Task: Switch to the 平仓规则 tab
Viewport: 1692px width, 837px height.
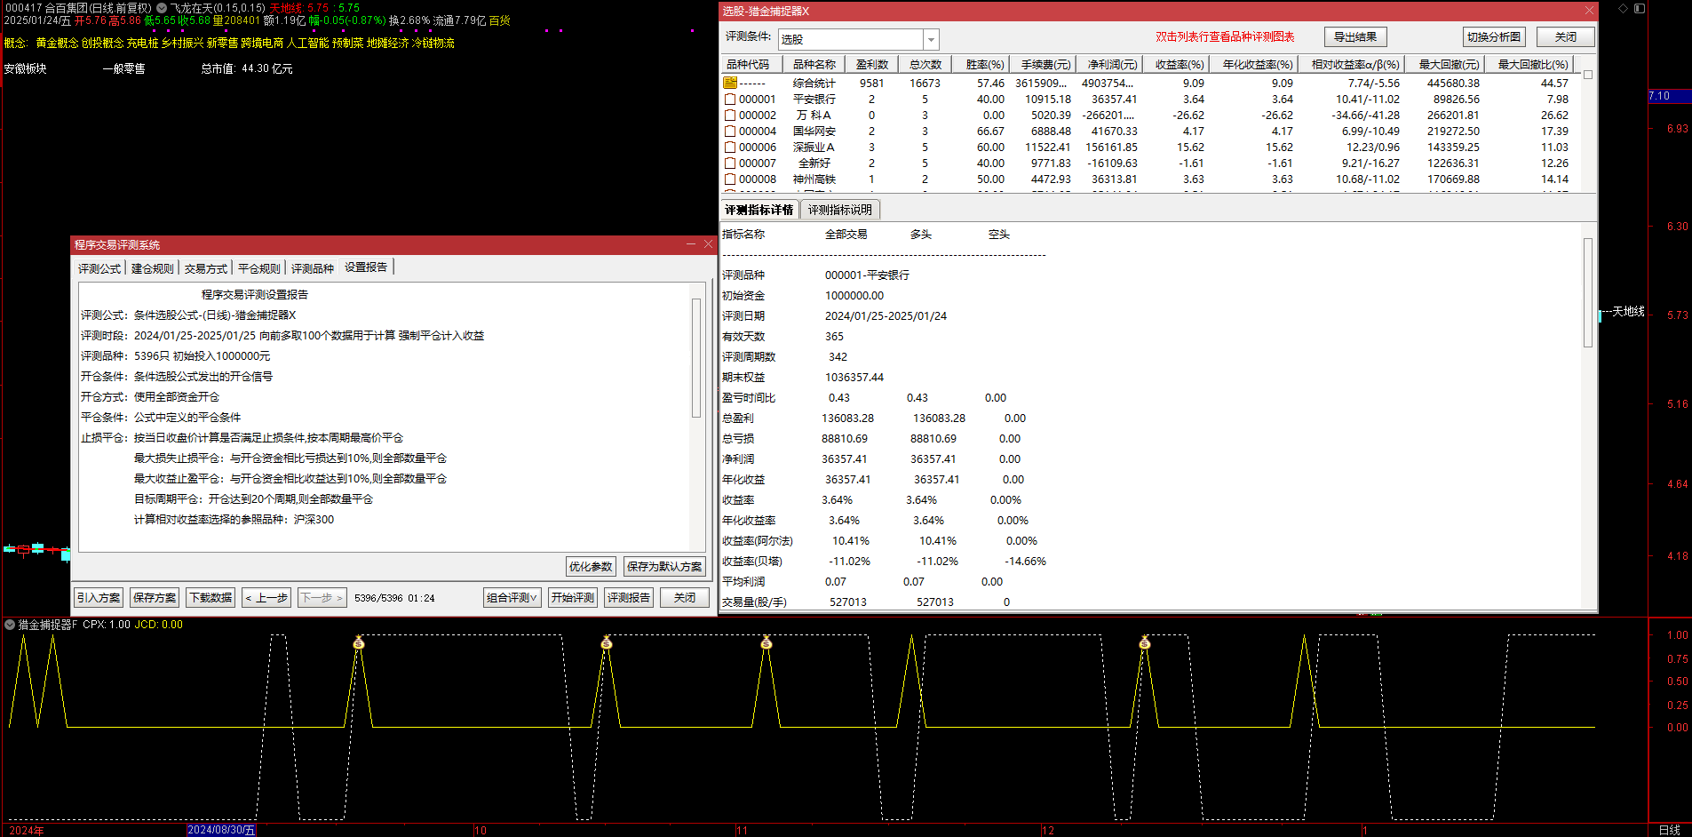Action: click(258, 268)
